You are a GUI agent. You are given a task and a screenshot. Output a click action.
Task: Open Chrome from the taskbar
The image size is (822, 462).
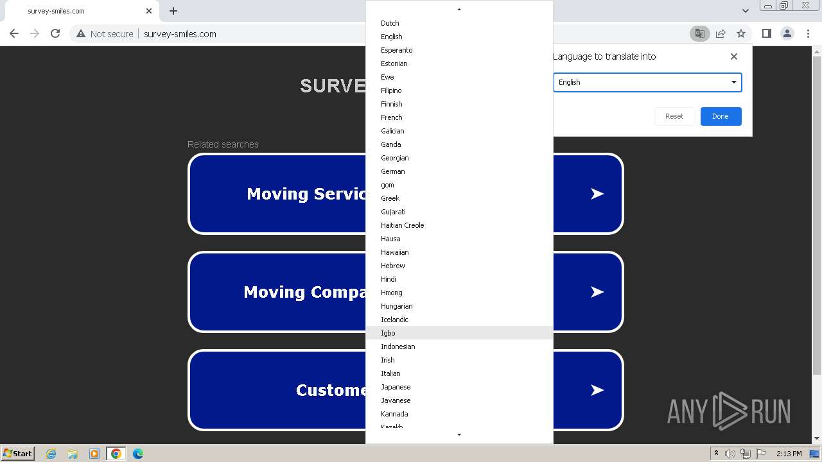(116, 454)
